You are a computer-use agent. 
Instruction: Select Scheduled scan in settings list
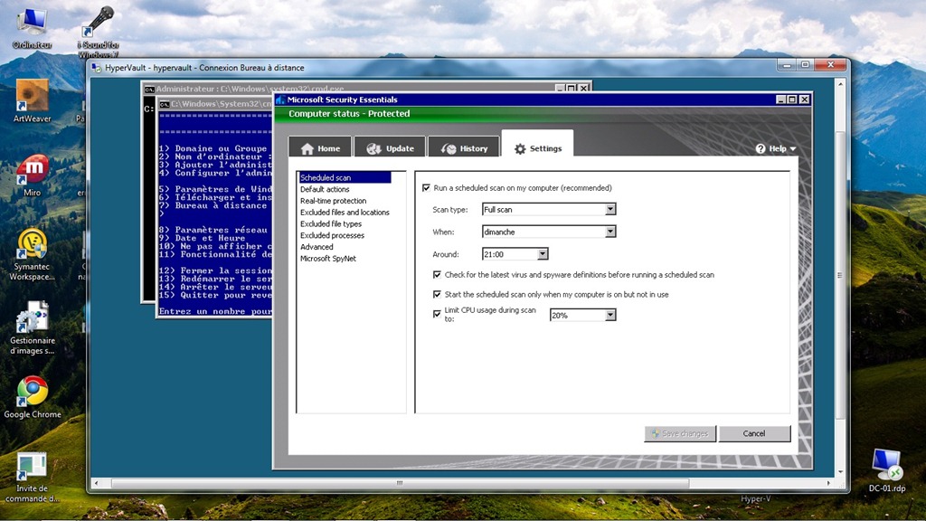point(345,178)
